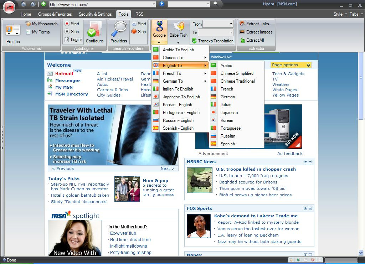
Task: Expand the Page options dropdown
Action: tap(291, 65)
